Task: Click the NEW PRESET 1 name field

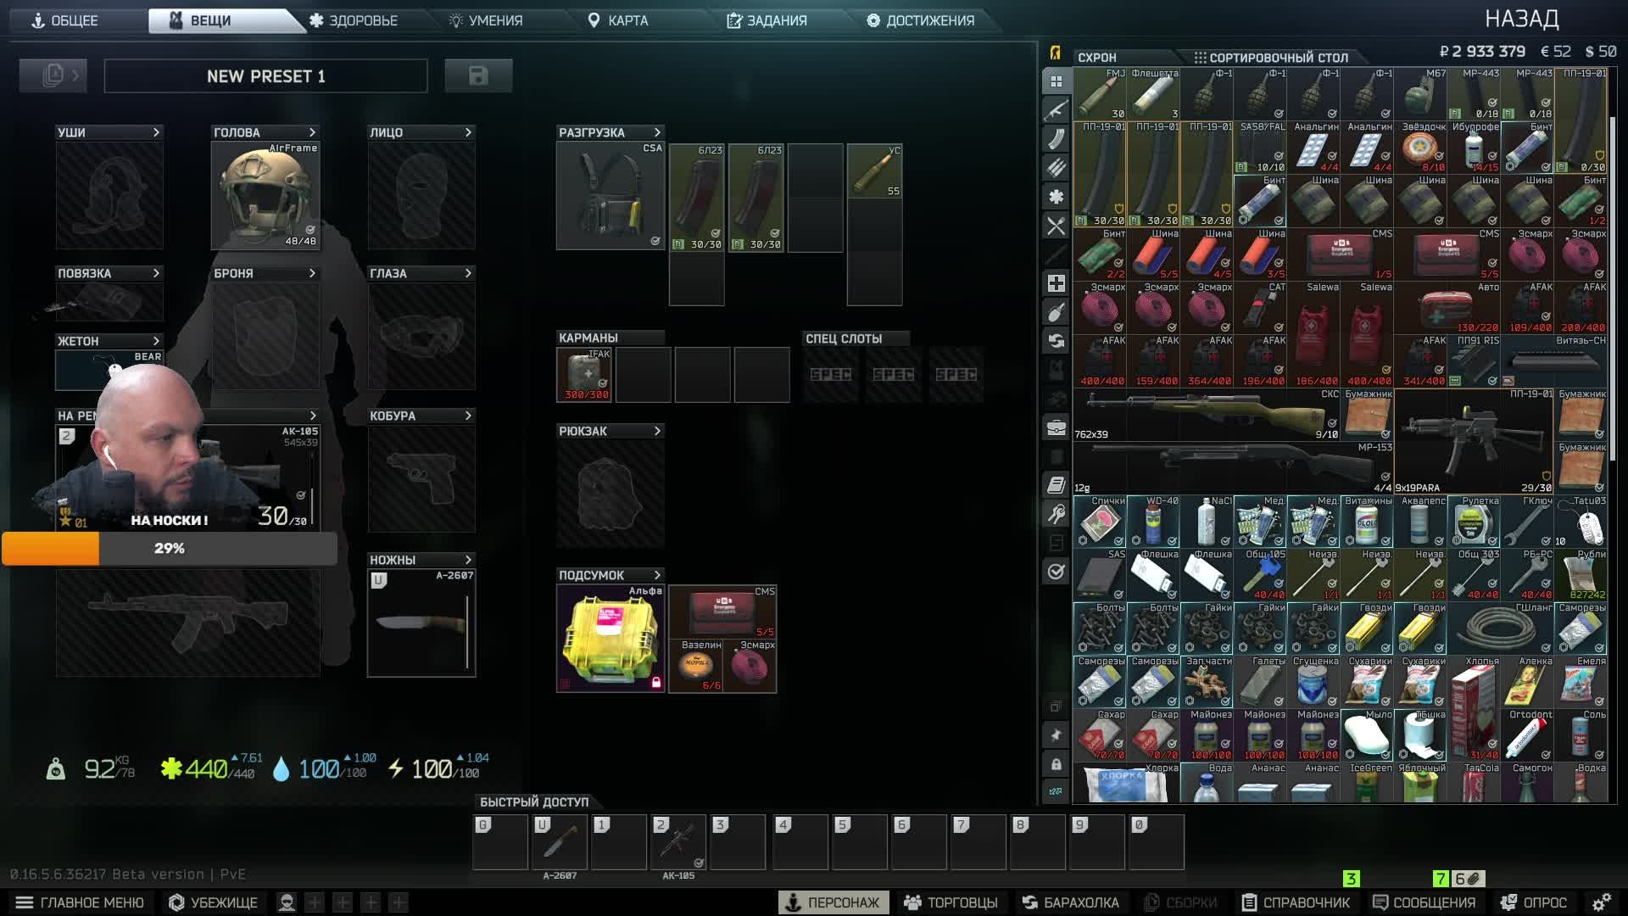Action: click(x=265, y=76)
